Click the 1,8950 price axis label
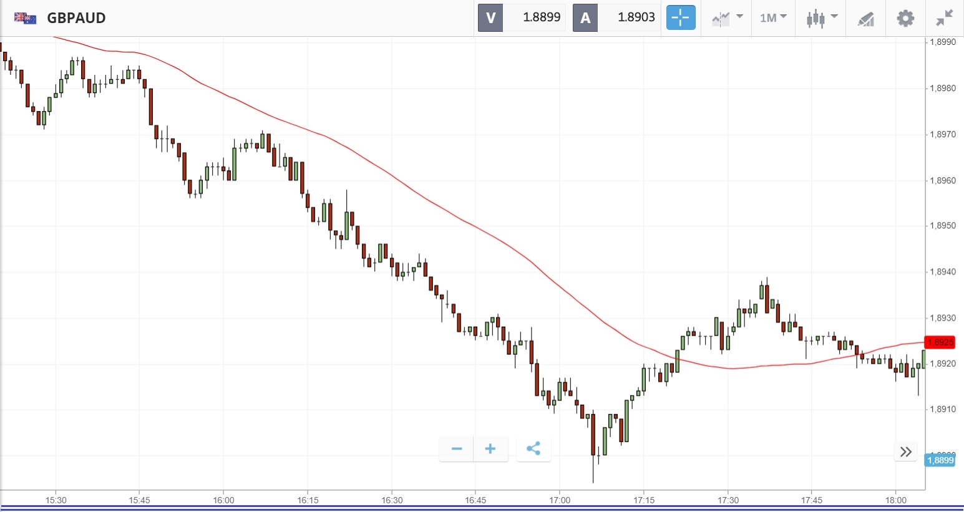 pos(943,226)
